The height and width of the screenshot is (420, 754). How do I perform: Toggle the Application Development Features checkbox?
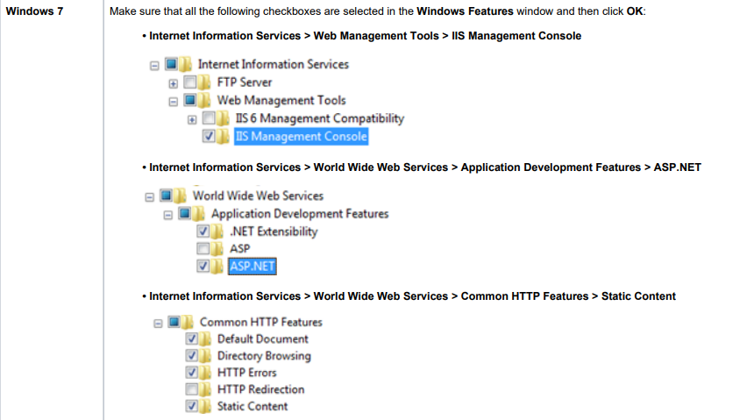pos(184,214)
